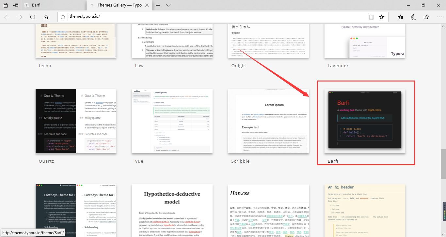
Task: Open the Han.css theme preview thumbnail
Action: pos(268,211)
